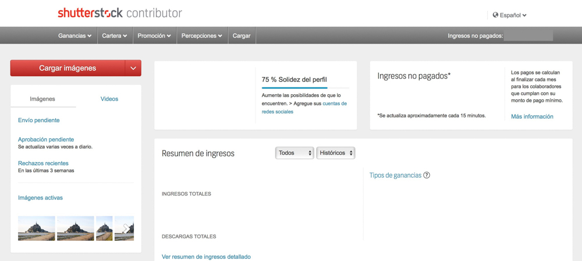Viewport: 582px width, 261px height.
Task: Click the next arrow on image thumbnails
Action: 126,228
